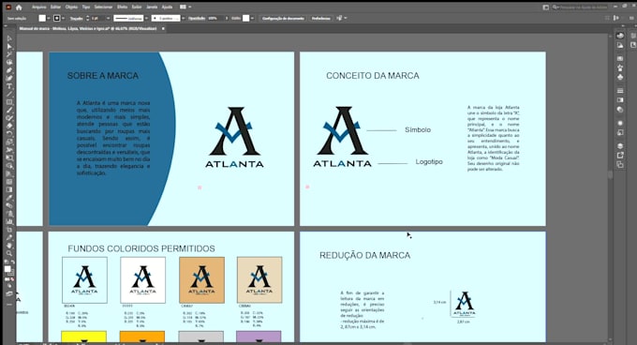The height and width of the screenshot is (345, 637).
Task: Click the Preferências button
Action: (321, 19)
